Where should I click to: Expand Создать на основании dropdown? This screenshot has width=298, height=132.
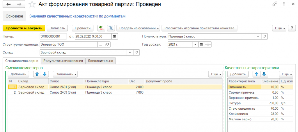point(139,28)
